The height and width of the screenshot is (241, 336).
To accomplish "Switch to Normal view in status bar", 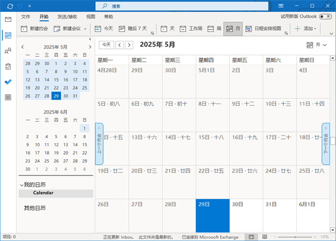I will [251, 237].
